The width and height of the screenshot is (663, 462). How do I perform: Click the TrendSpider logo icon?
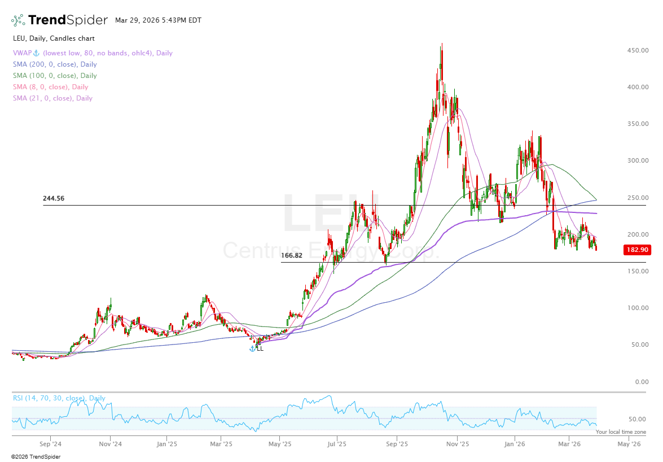click(18, 20)
